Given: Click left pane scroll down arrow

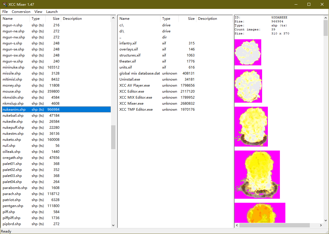Looking at the screenshot, I should 113,225.
